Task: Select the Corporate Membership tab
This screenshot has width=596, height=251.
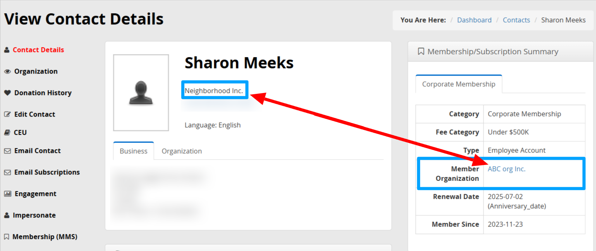Action: pos(458,84)
